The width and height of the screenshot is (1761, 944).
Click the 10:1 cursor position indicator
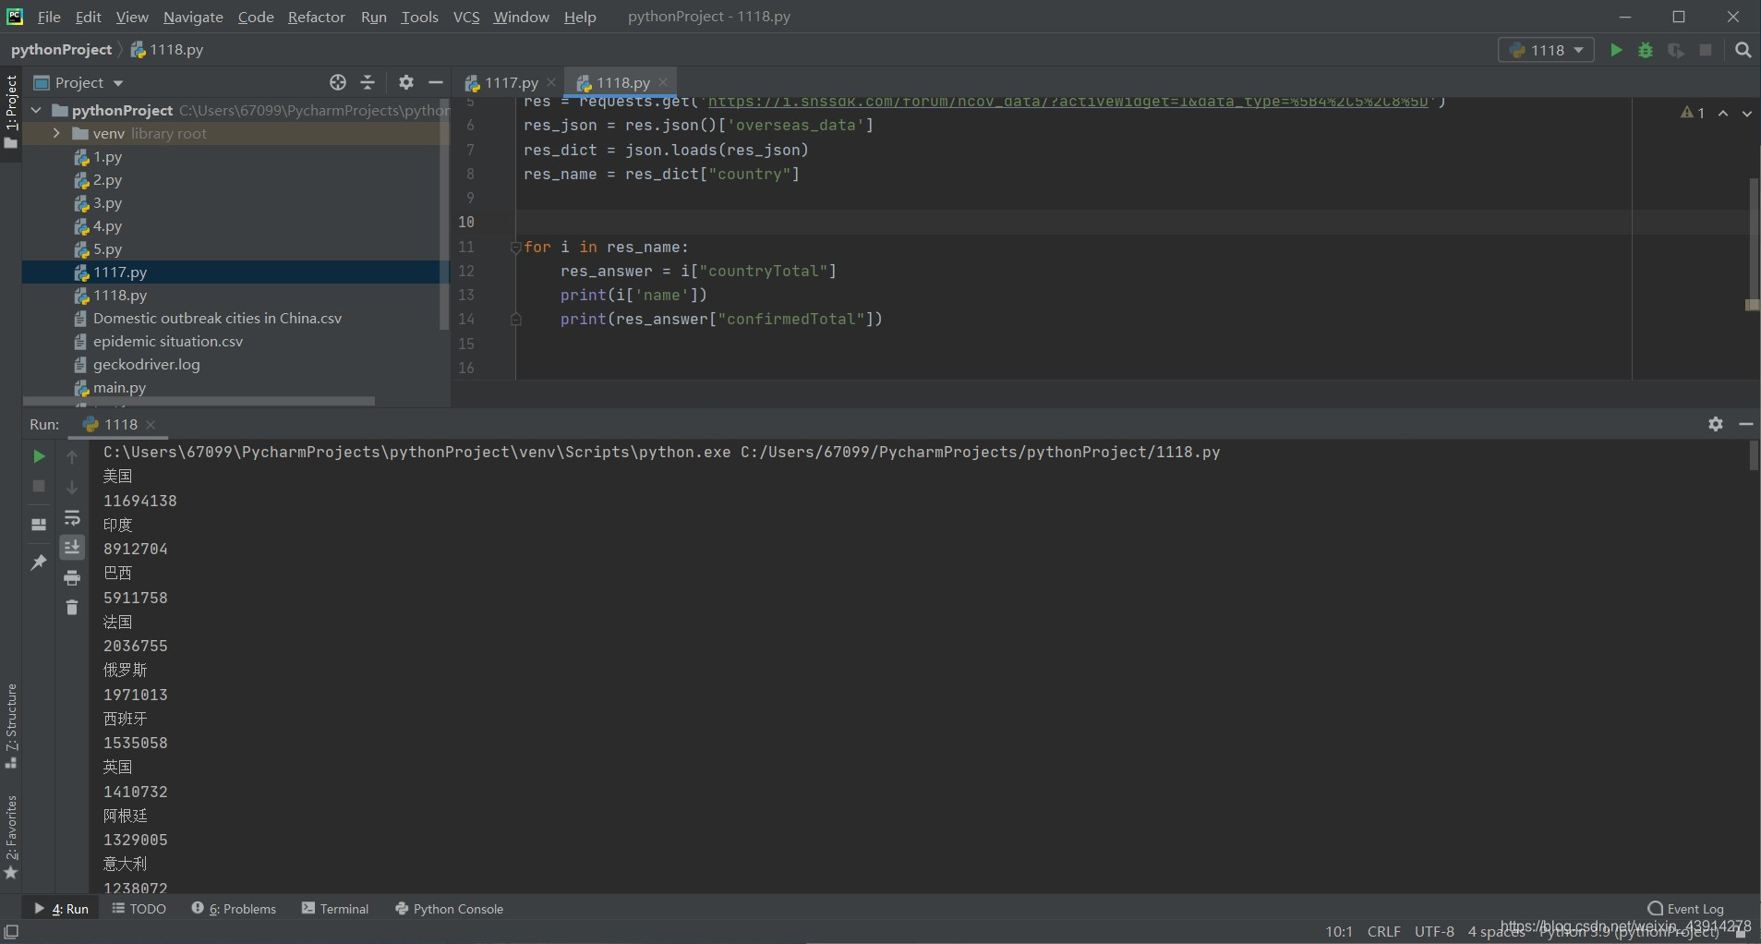[1339, 931]
